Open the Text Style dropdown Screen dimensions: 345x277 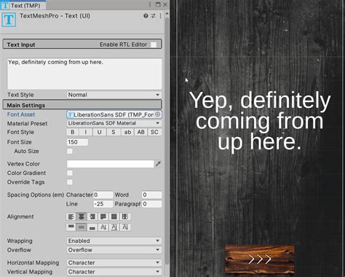coord(114,95)
